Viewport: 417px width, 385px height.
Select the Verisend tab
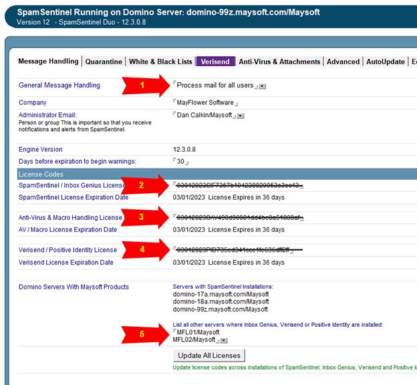(215, 61)
